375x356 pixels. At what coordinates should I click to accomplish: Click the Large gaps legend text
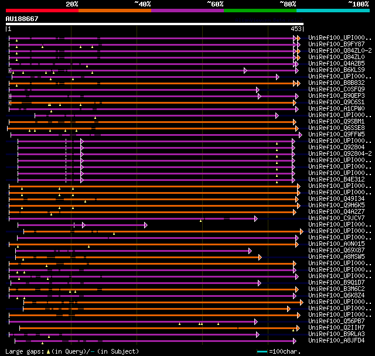[x=72, y=351]
